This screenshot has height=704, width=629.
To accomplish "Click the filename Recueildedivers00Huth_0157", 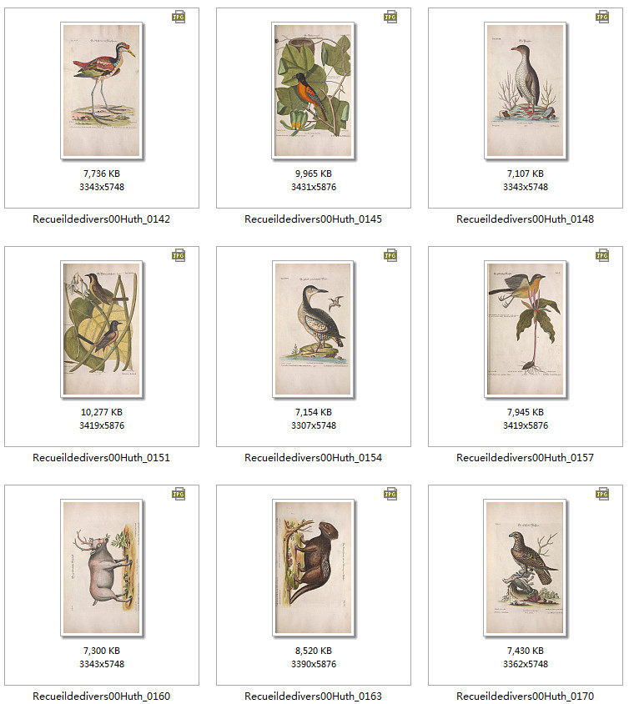I will (x=526, y=457).
